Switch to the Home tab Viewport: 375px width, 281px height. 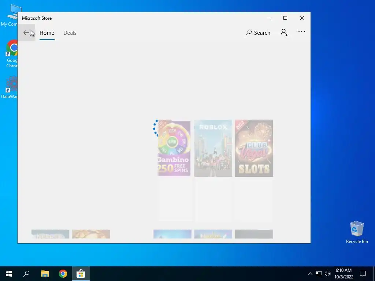tap(47, 33)
